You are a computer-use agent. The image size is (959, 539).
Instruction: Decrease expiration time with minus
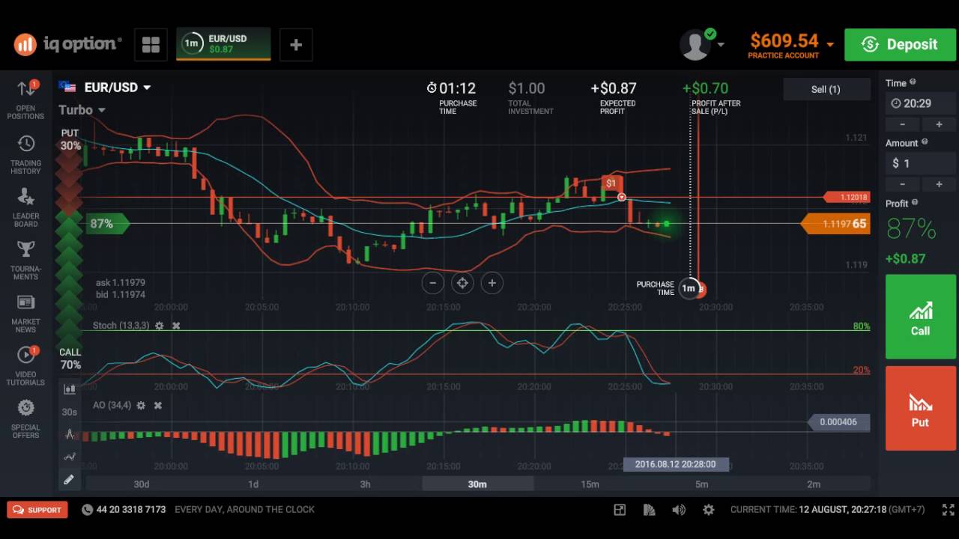click(x=903, y=124)
